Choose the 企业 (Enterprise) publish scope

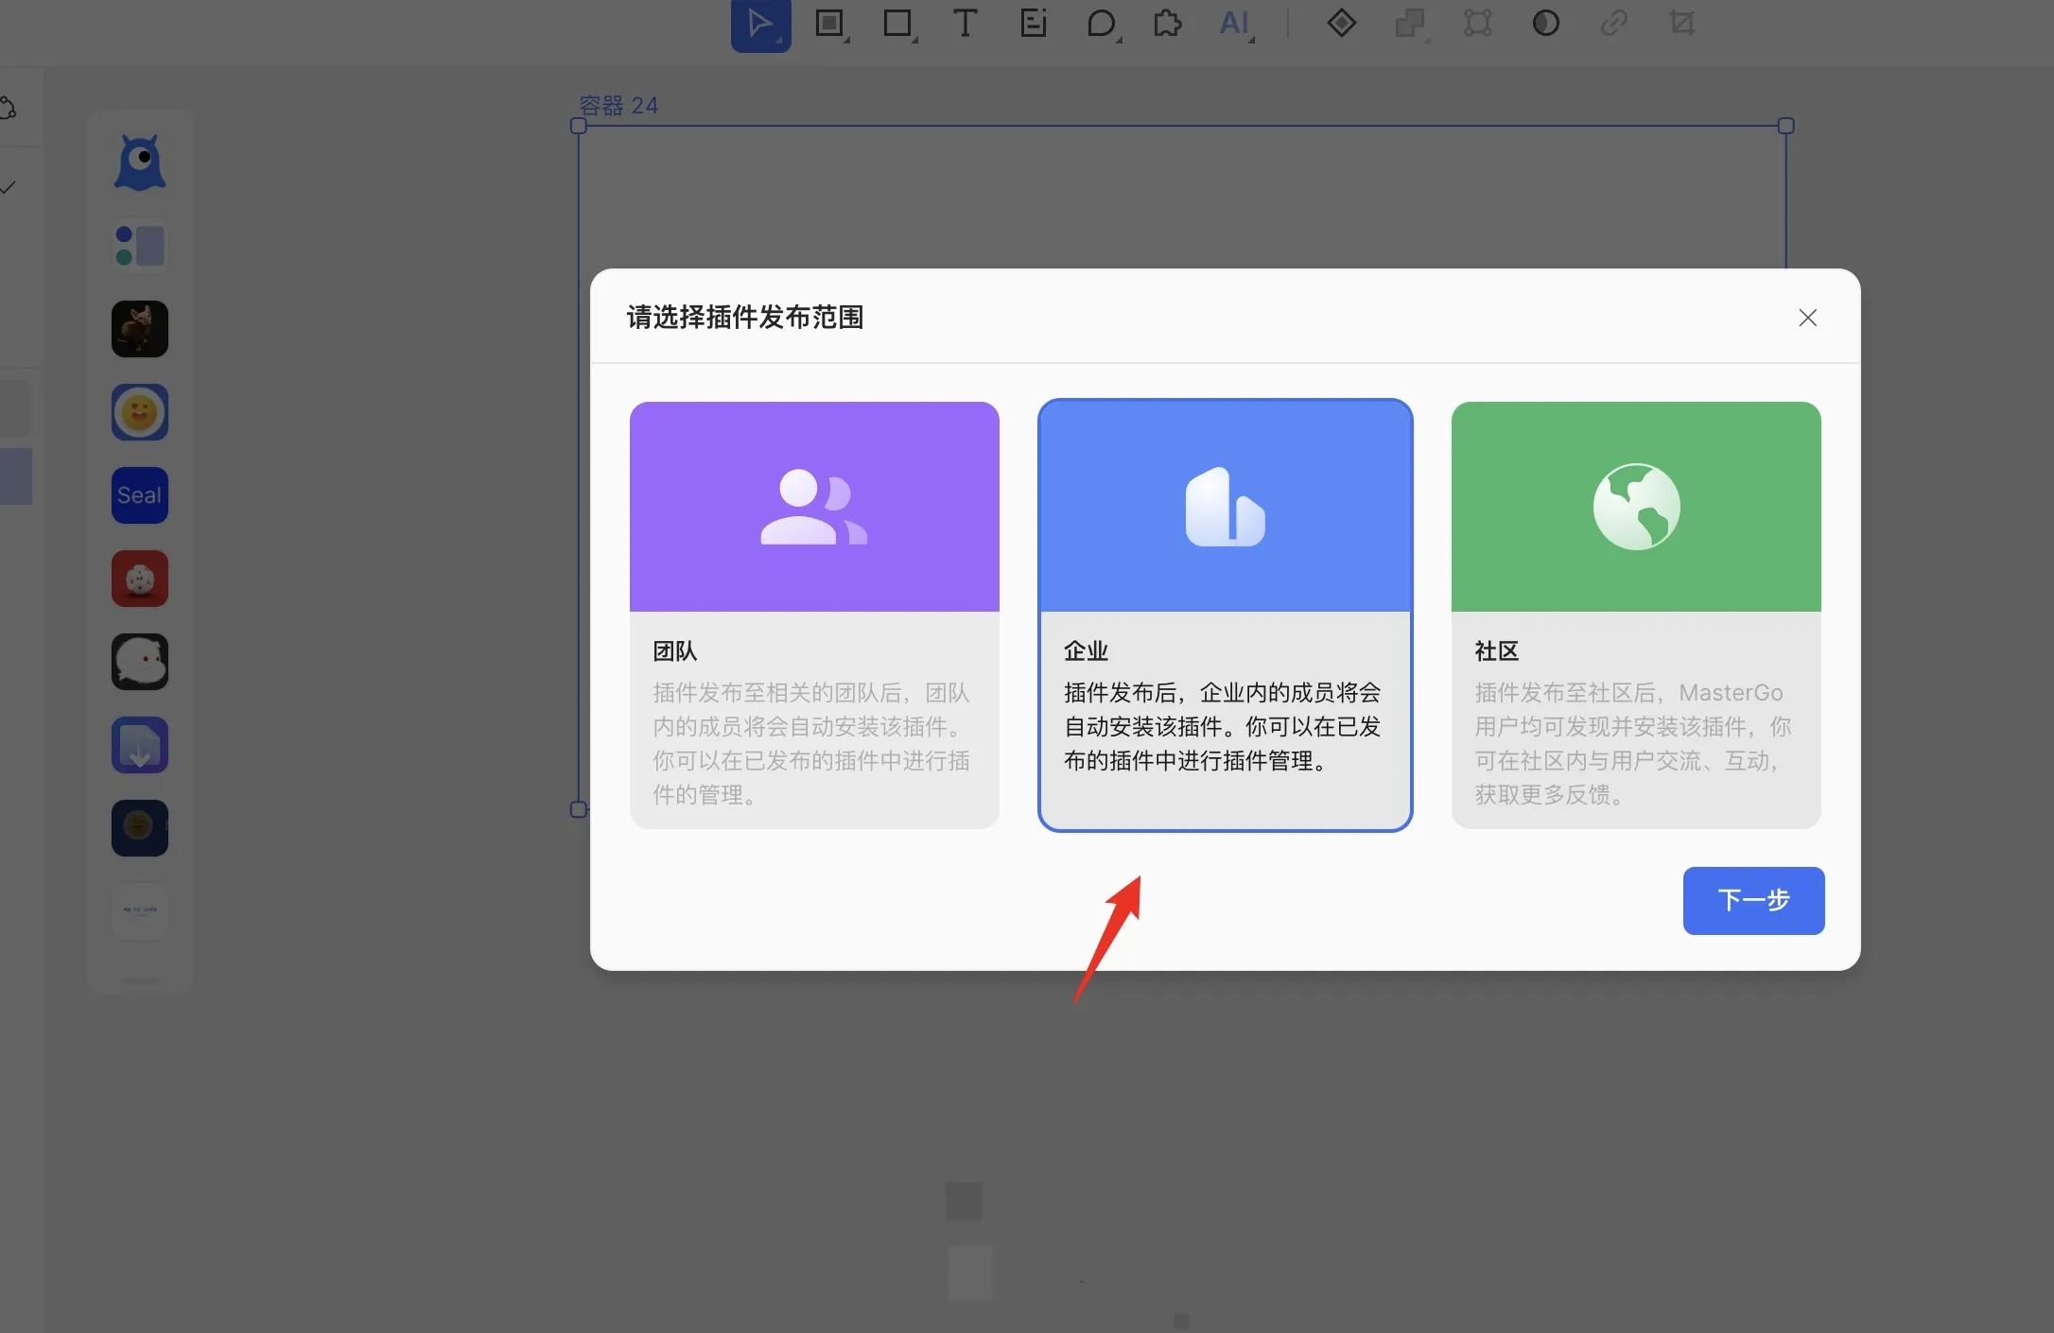(1225, 615)
